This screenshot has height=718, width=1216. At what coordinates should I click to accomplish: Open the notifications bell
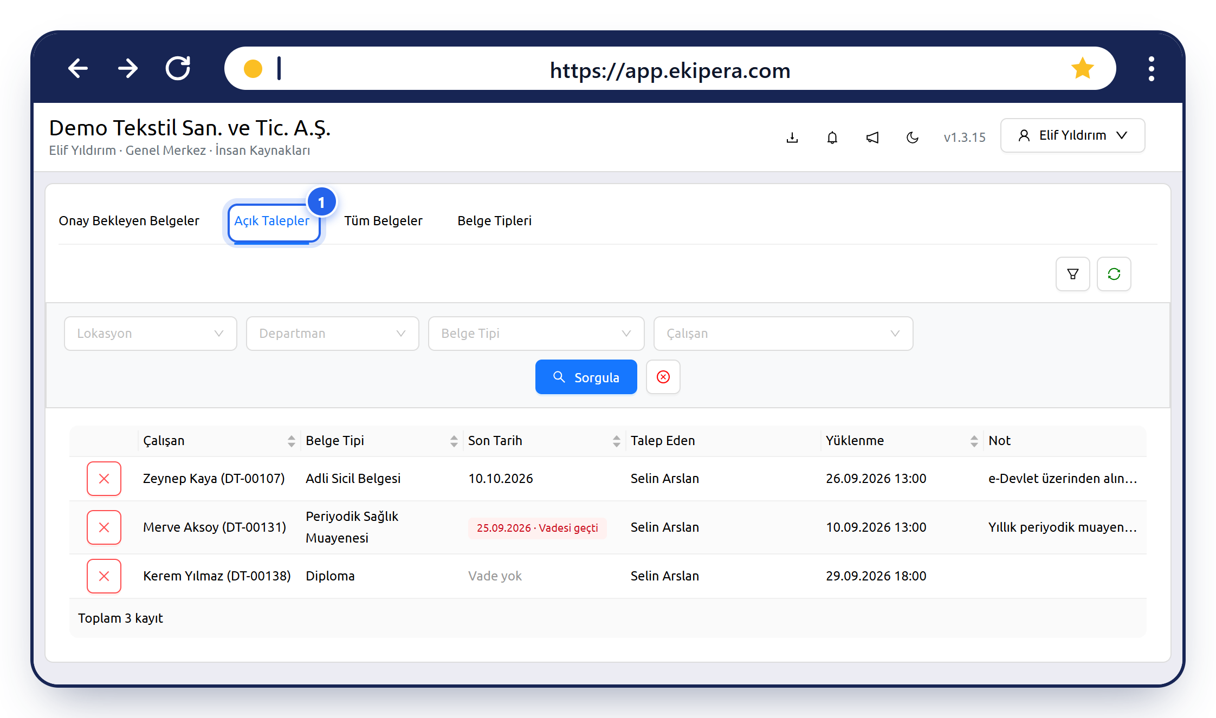coord(832,138)
